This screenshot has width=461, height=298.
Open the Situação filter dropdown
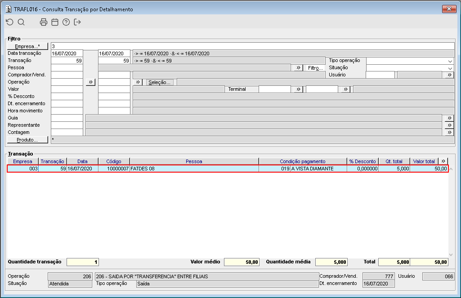tap(450, 68)
